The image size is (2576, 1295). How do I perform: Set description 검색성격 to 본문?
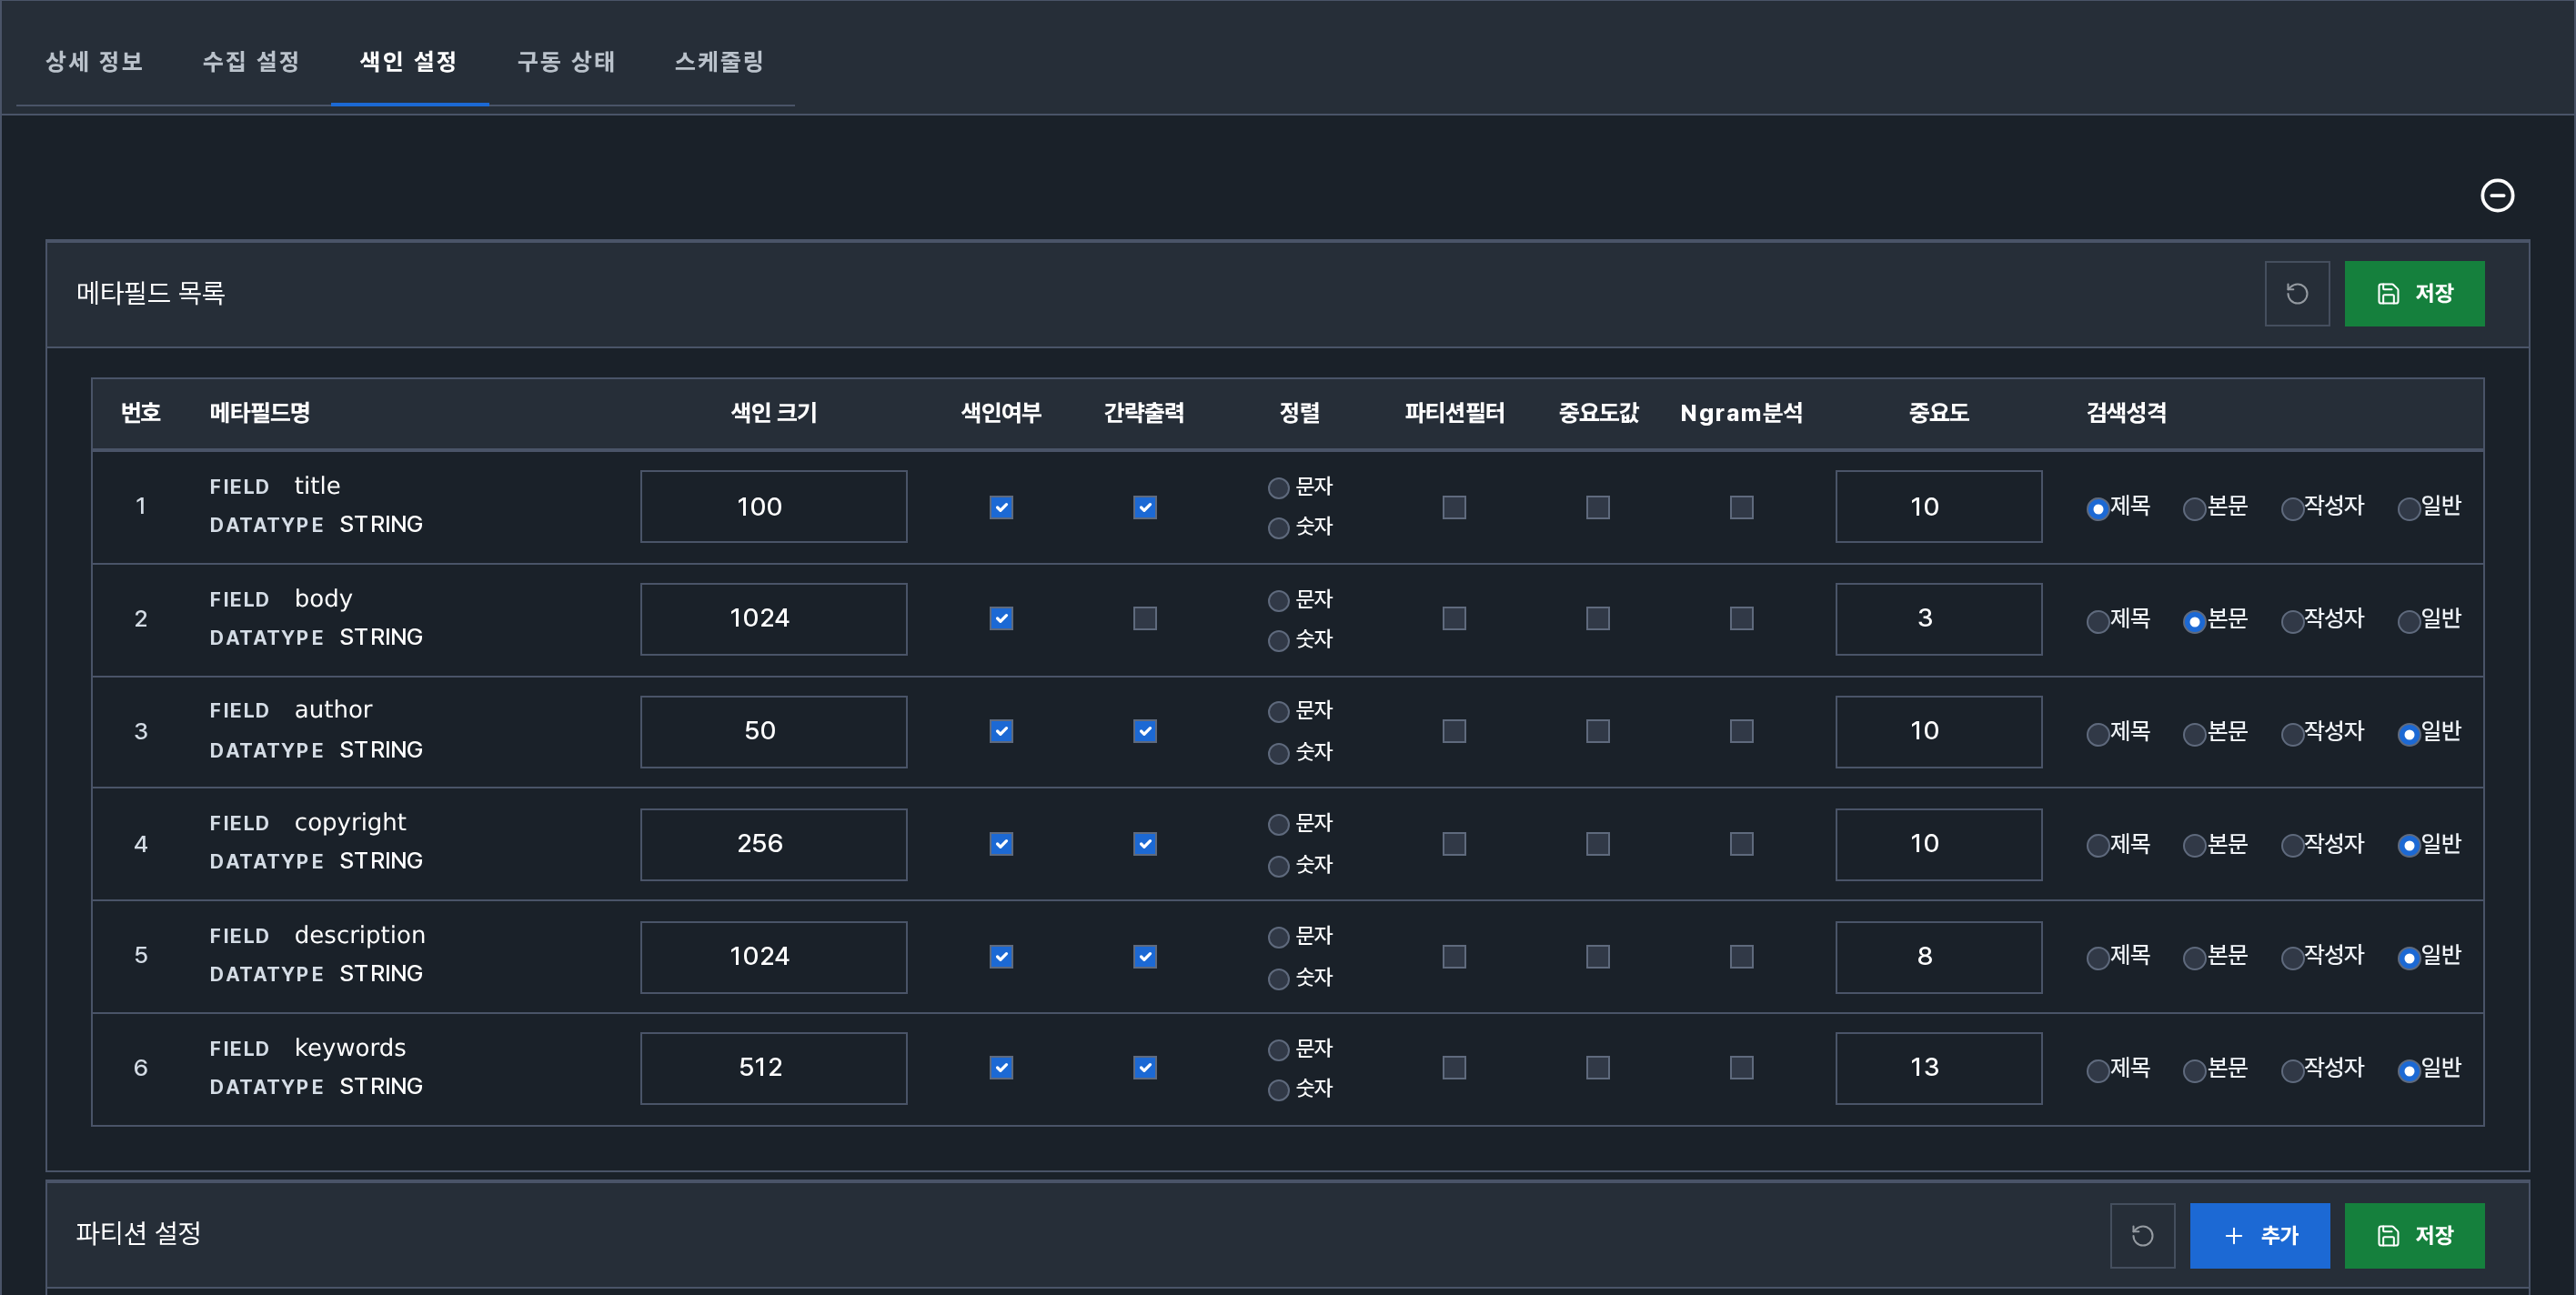(x=2194, y=959)
